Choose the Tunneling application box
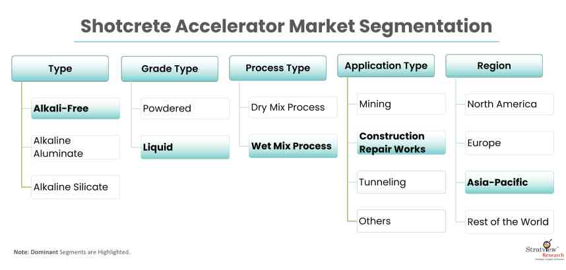 click(x=401, y=182)
